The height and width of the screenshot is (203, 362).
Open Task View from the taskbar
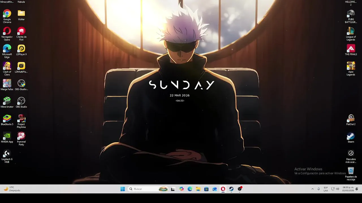click(x=173, y=189)
